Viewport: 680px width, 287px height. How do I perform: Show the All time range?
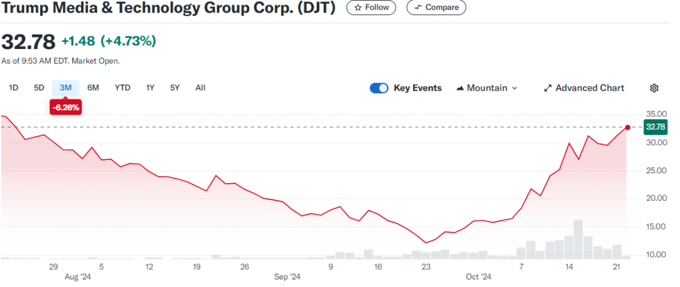click(200, 87)
